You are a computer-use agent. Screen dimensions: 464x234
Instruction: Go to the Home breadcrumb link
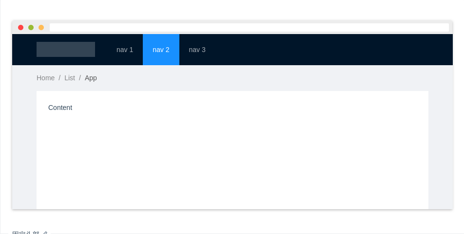pos(46,78)
